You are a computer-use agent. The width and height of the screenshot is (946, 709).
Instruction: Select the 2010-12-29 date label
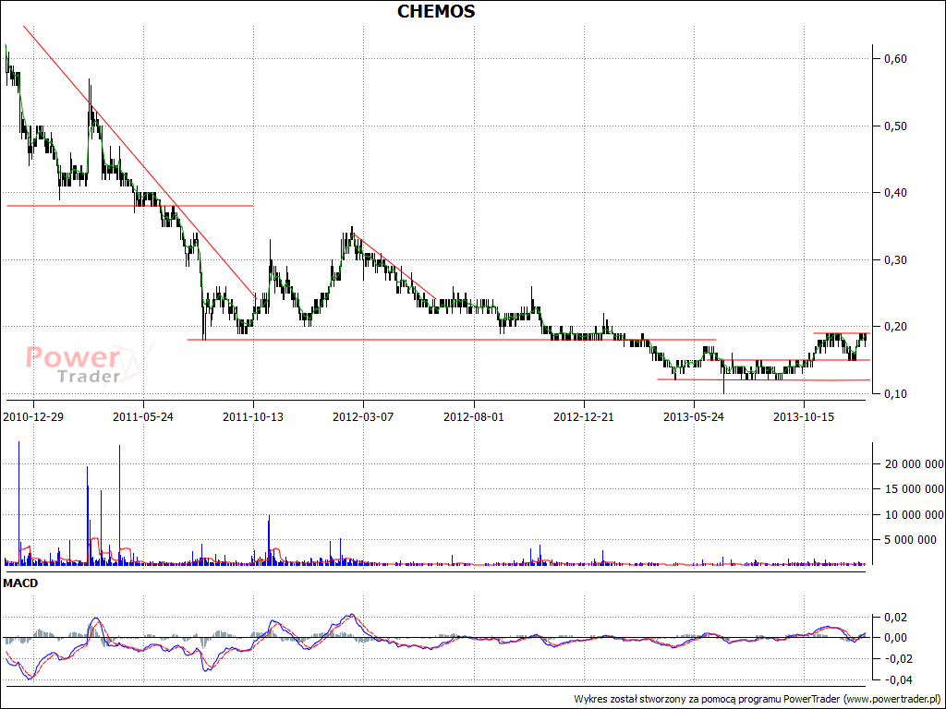[x=33, y=416]
